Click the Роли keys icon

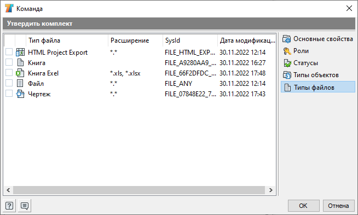[x=287, y=51]
